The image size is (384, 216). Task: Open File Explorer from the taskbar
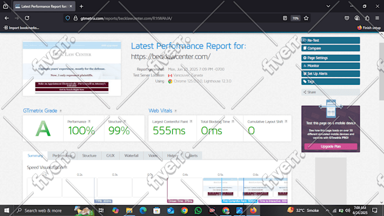click(129, 210)
